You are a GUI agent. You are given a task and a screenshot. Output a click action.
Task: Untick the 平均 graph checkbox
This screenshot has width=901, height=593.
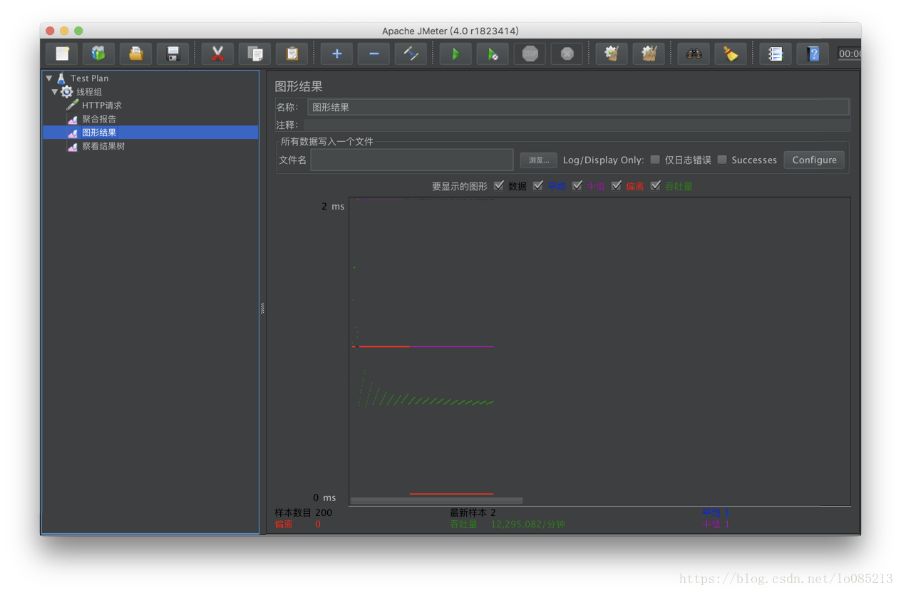[x=538, y=186]
